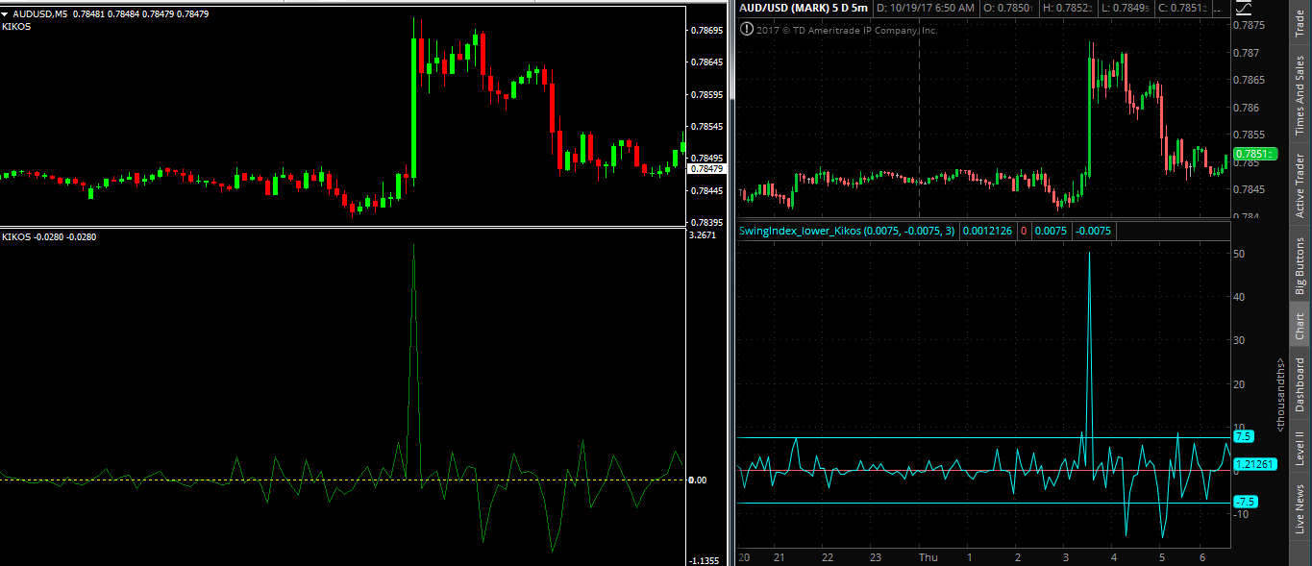Open the Big Buttons side tab
Screen dimensions: 1312x566
[x=1300, y=266]
